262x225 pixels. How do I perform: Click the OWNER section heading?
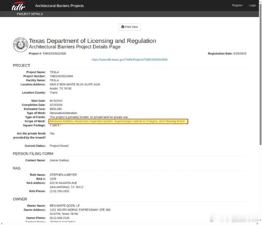click(20, 199)
